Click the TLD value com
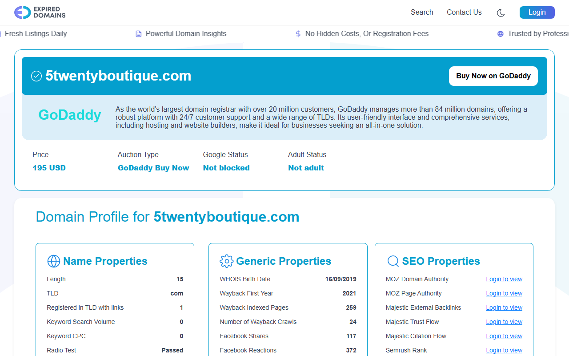 point(177,294)
